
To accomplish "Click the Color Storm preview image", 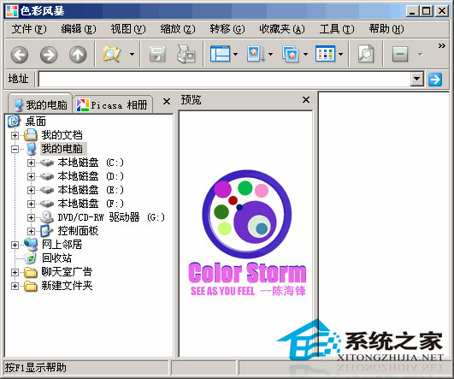I will pos(247,234).
